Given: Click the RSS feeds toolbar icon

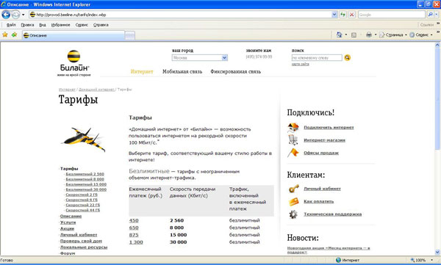Looking at the screenshot, I should 354,35.
